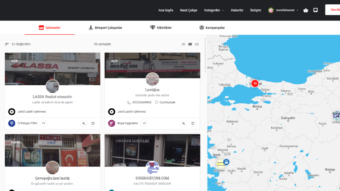Switch to the İşletmeler tab

click(50, 28)
